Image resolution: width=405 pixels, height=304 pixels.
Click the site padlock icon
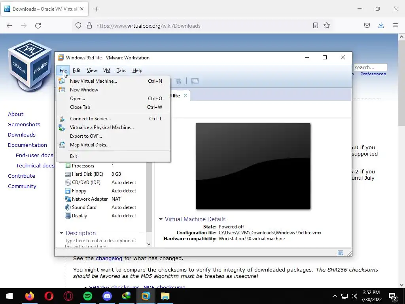tap(89, 25)
